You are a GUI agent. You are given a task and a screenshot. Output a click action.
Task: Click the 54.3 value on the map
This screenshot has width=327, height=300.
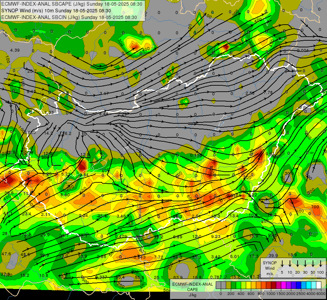point(178,257)
